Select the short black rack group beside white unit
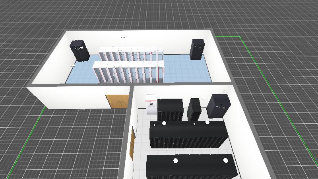318x179 pixels. (170, 110)
